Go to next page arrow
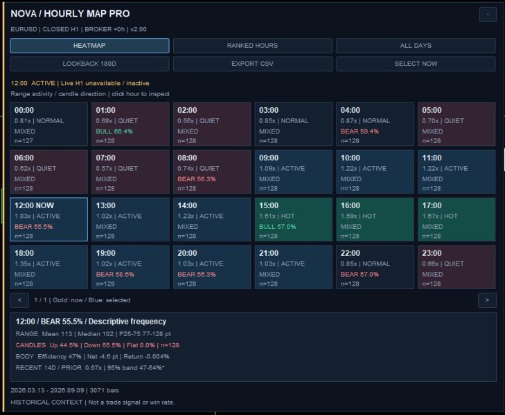The width and height of the screenshot is (505, 415). [x=487, y=300]
